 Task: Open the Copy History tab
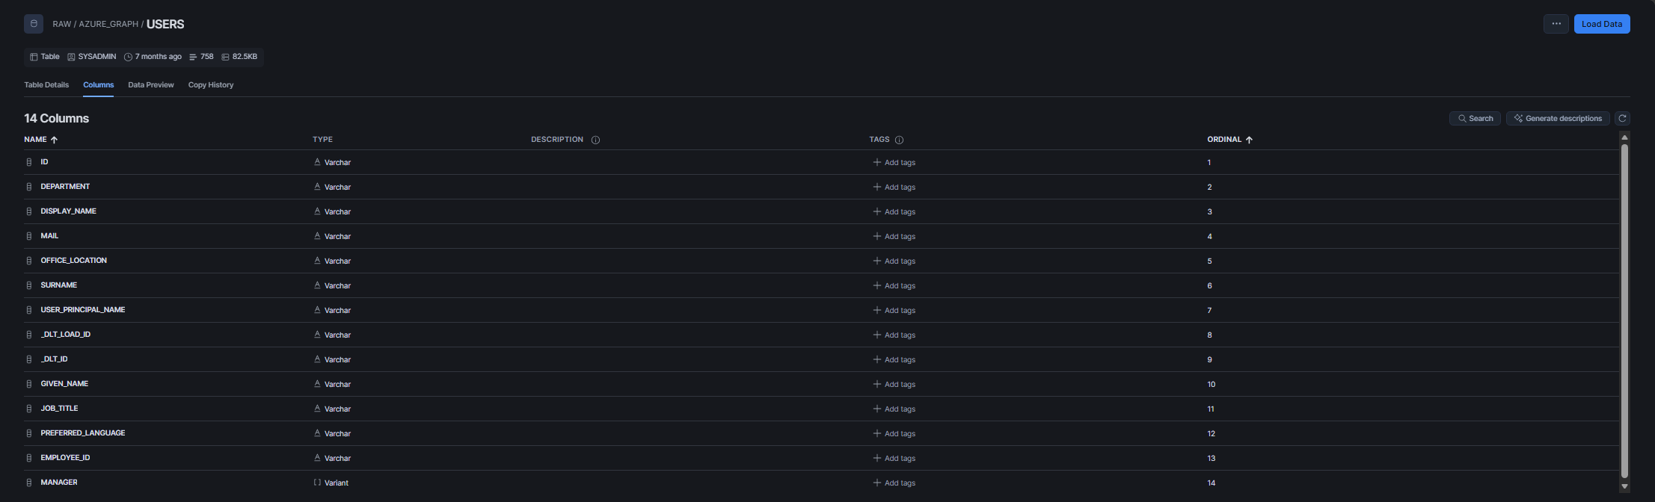coord(211,85)
